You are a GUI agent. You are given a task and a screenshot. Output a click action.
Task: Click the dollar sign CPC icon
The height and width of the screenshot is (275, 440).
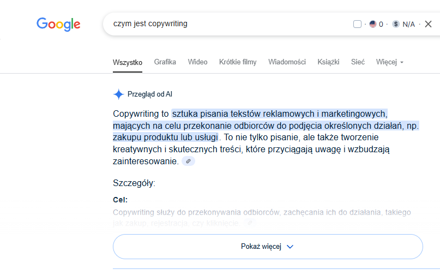(396, 24)
